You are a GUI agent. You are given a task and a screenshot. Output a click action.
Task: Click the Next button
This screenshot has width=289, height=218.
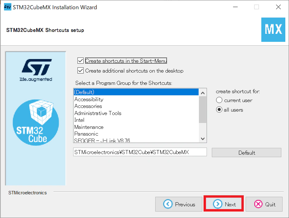coord(224,204)
